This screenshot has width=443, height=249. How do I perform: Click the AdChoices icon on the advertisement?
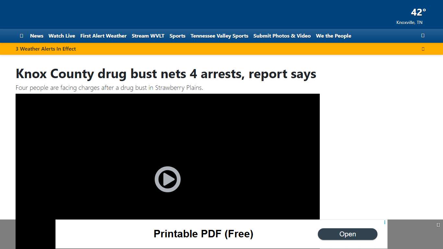point(385,222)
